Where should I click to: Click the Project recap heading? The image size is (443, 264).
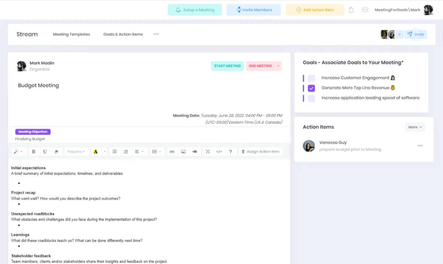(23, 193)
